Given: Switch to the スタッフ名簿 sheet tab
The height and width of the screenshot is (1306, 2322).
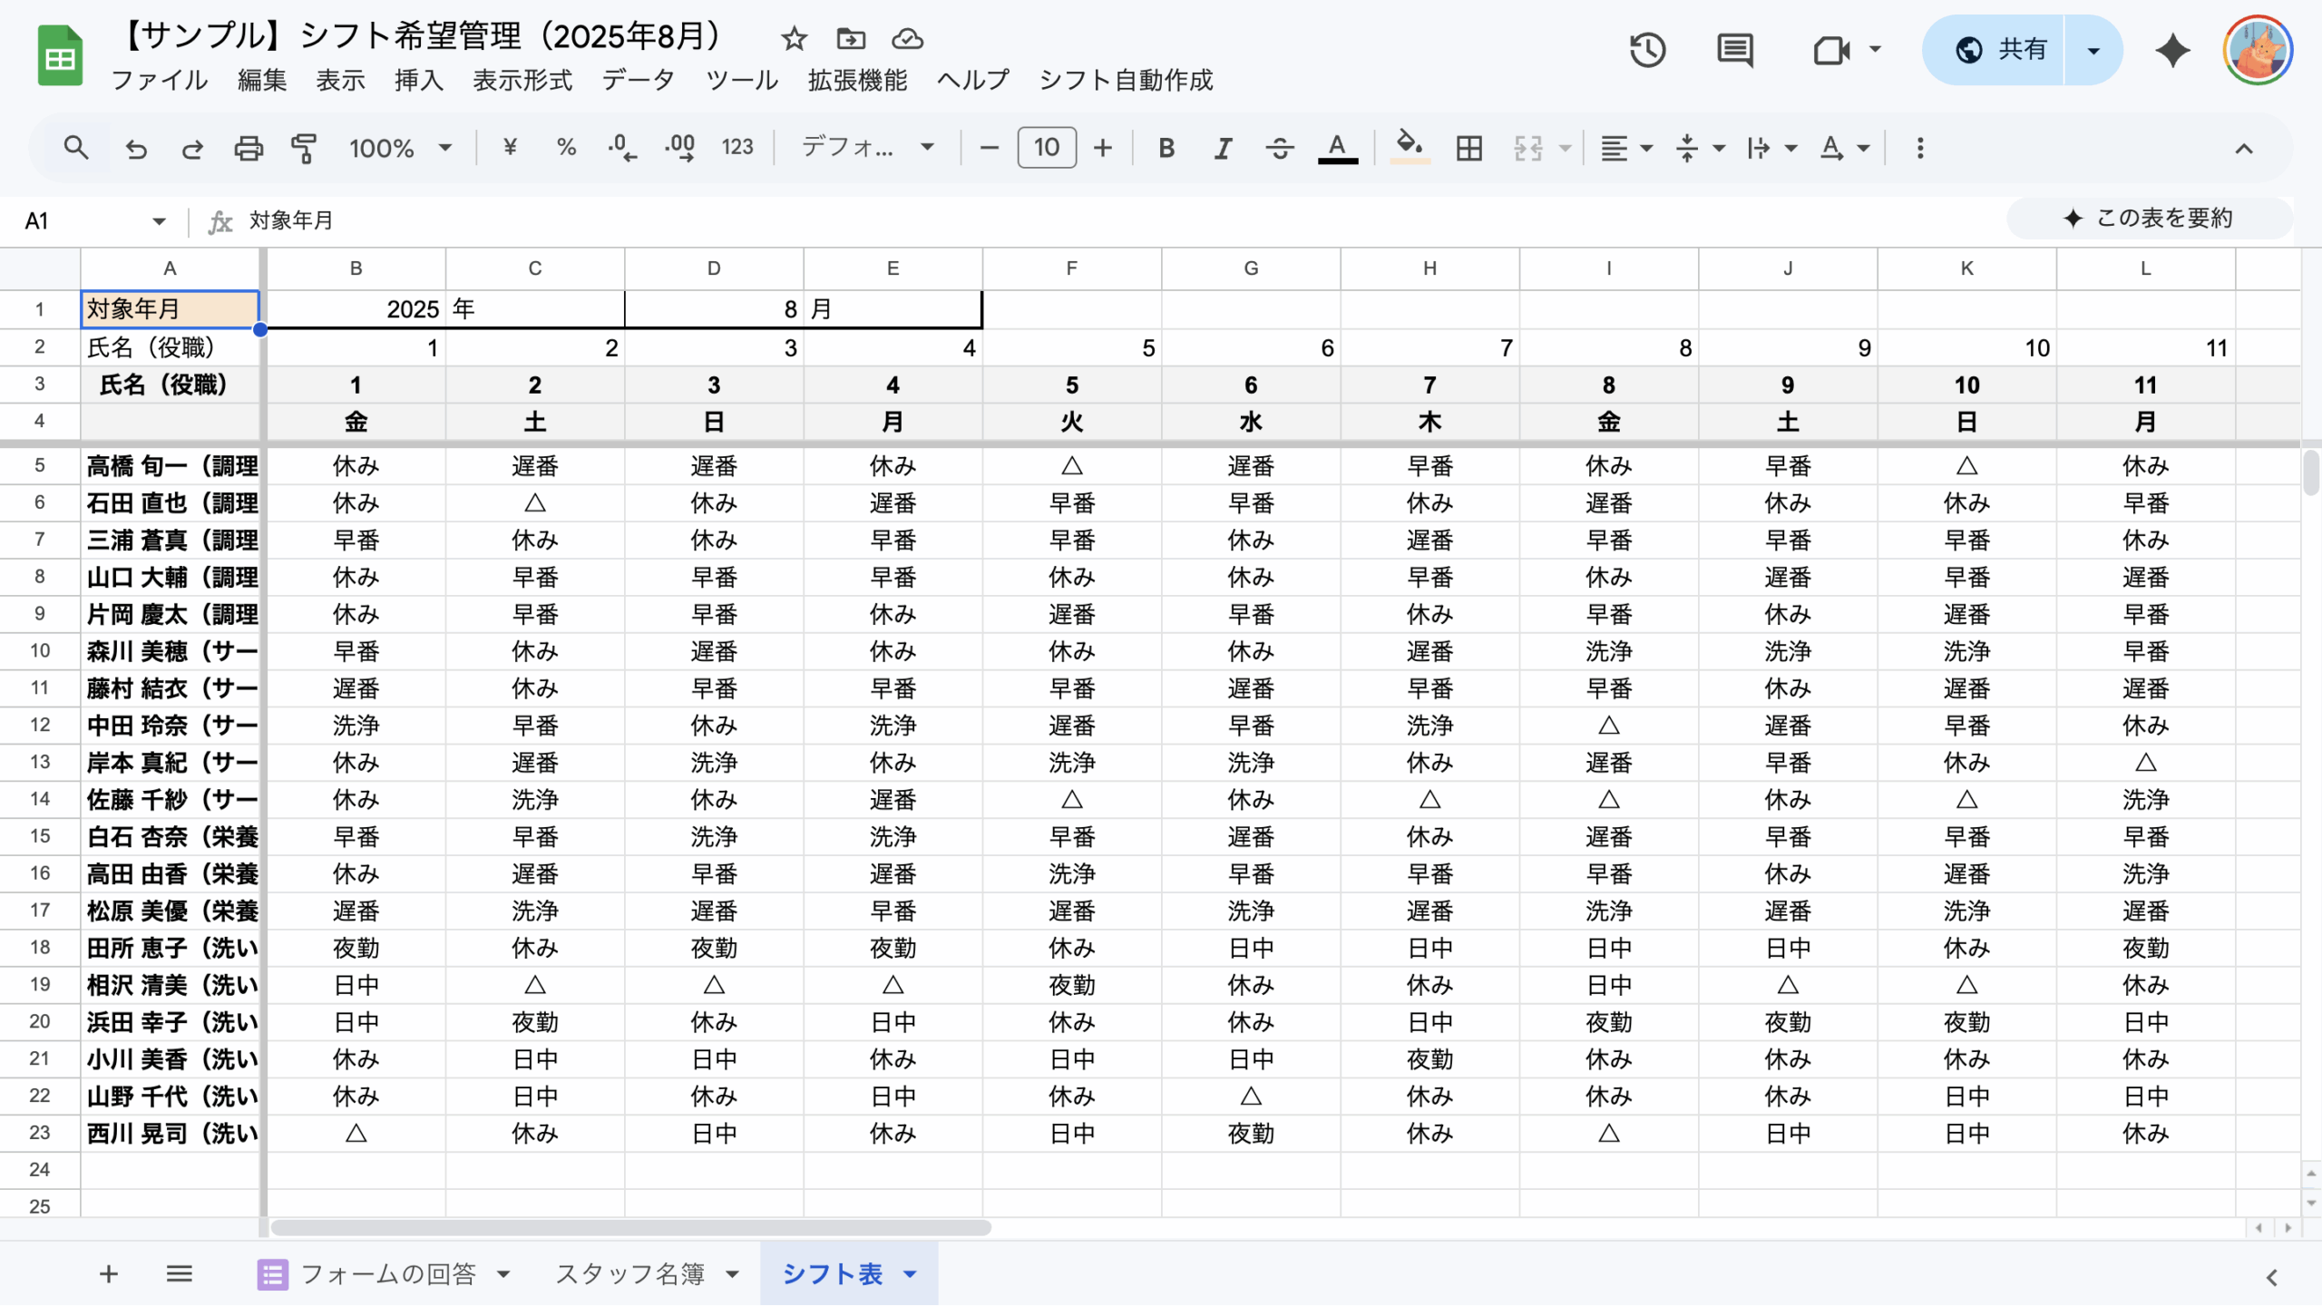Looking at the screenshot, I should tap(629, 1274).
